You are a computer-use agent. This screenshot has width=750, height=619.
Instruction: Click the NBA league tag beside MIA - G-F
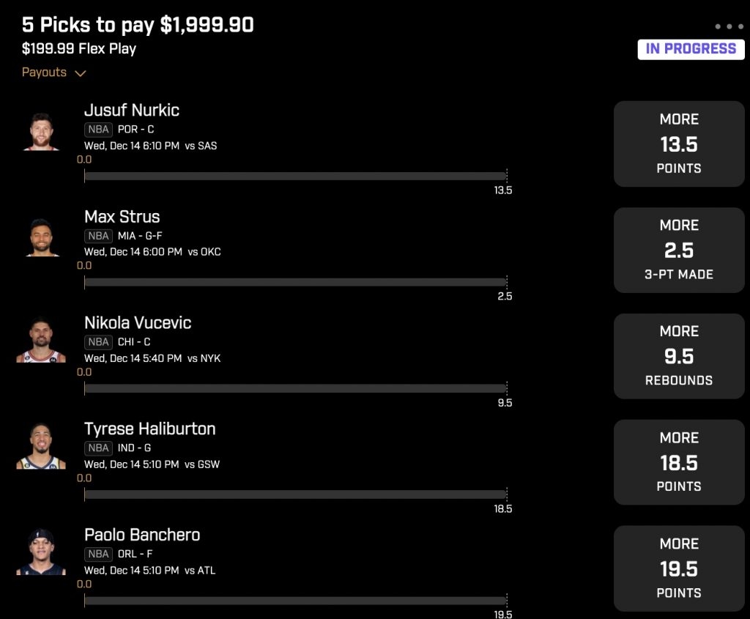point(99,236)
